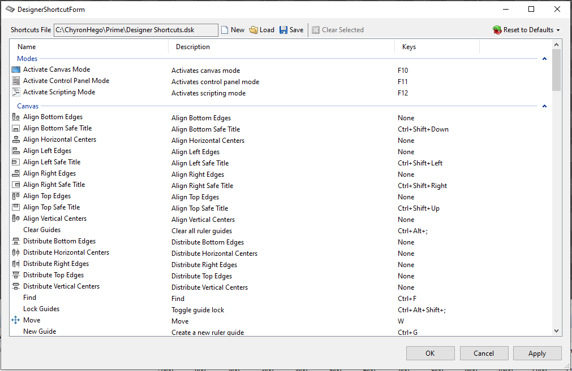Click the Activates canvas mode description

click(x=206, y=71)
